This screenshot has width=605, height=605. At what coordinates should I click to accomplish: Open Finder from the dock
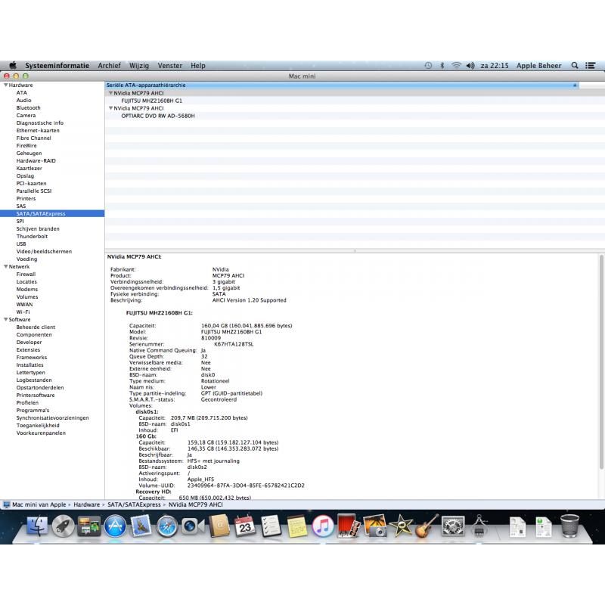37,526
